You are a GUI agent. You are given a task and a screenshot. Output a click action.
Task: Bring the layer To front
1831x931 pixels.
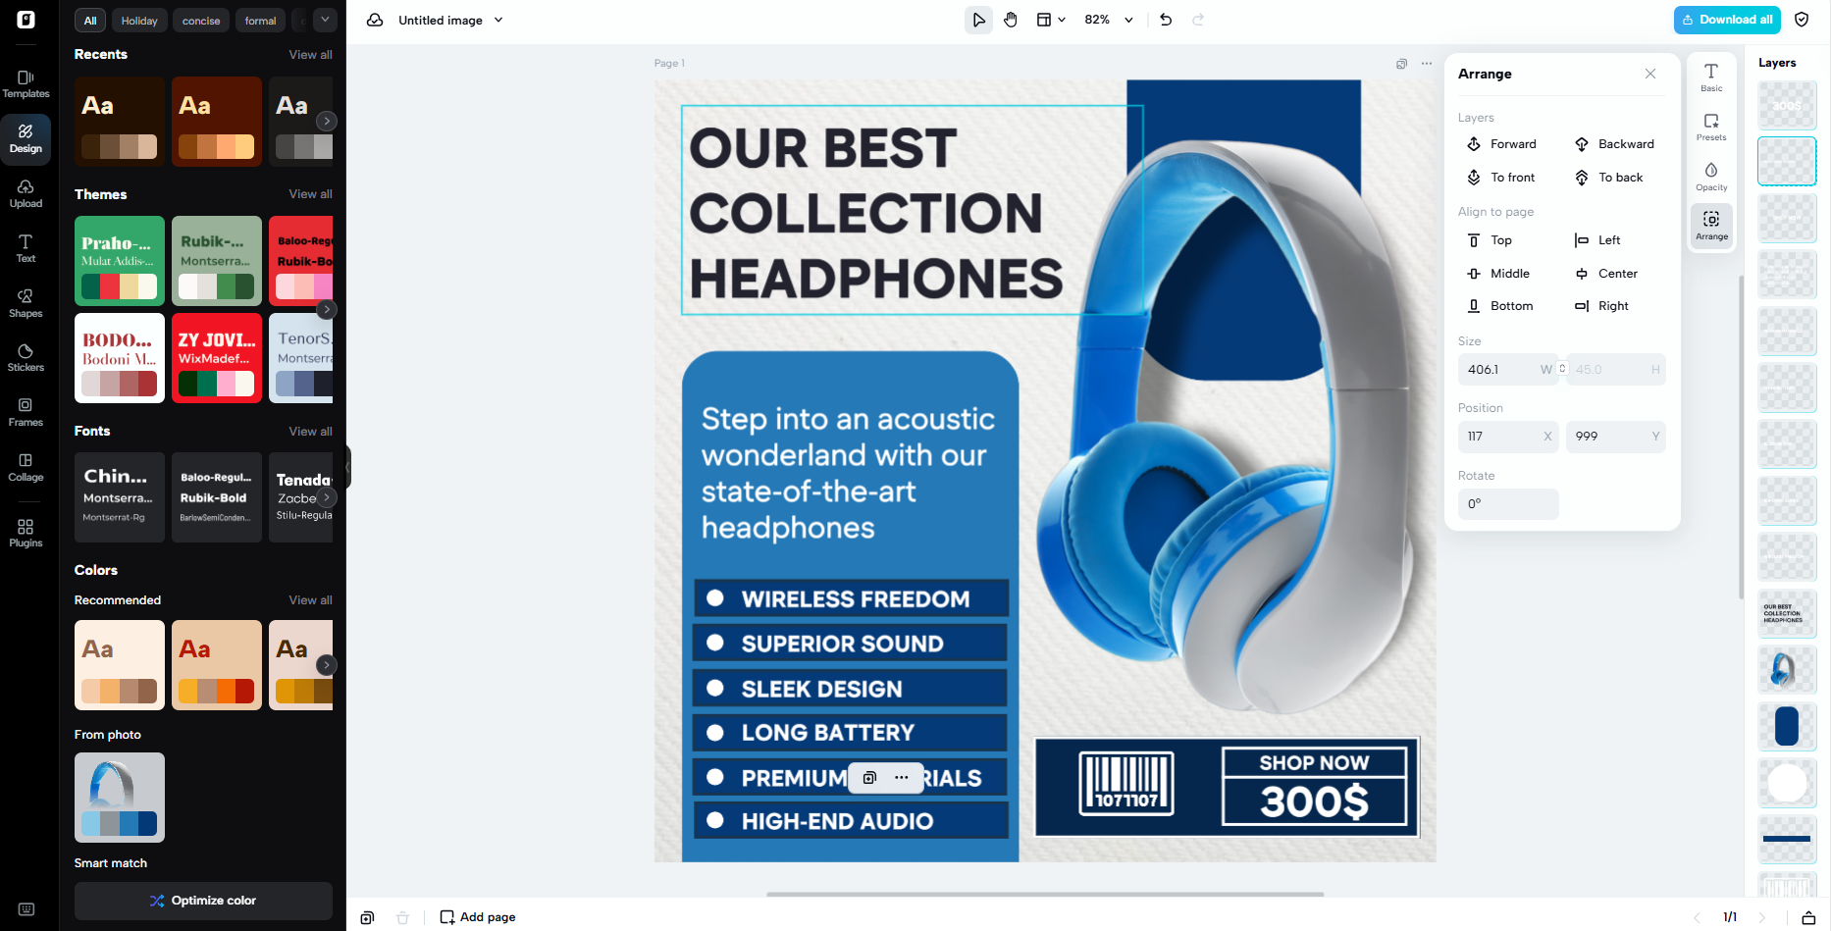point(1500,178)
